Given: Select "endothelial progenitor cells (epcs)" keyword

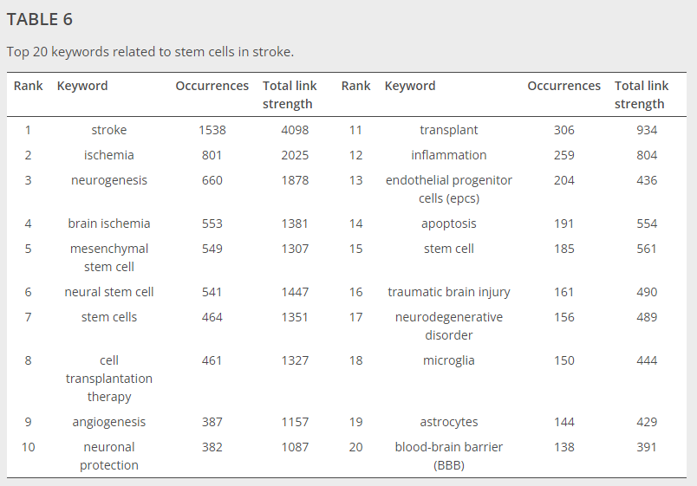Looking at the screenshot, I should (x=449, y=189).
